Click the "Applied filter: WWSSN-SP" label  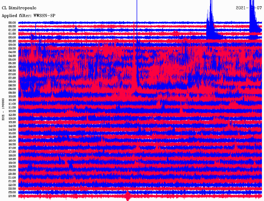pyautogui.click(x=28, y=16)
